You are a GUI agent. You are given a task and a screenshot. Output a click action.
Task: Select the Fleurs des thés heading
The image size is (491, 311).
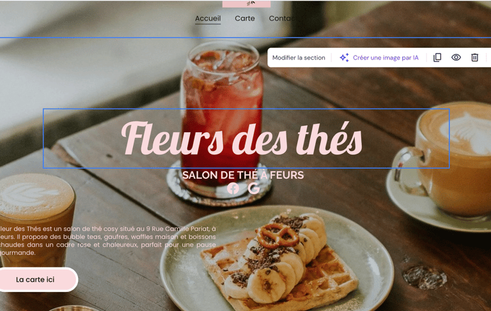pyautogui.click(x=242, y=139)
